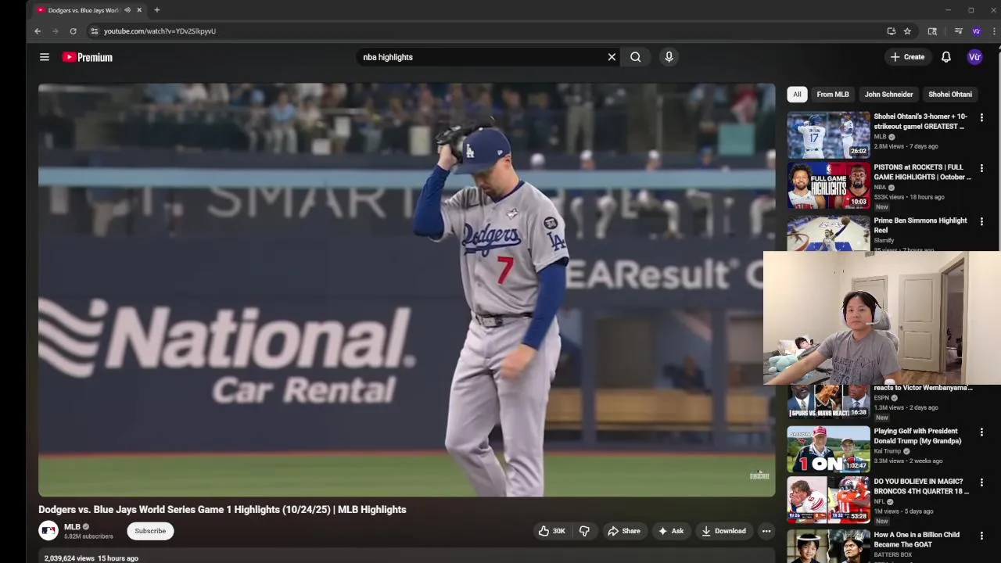Viewport: 1001px width, 563px height.
Task: Download the video
Action: tap(723, 531)
